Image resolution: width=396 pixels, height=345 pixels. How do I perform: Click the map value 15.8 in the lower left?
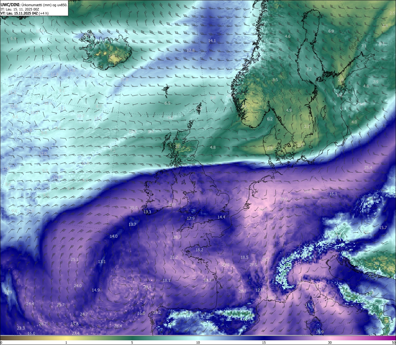click(x=75, y=324)
